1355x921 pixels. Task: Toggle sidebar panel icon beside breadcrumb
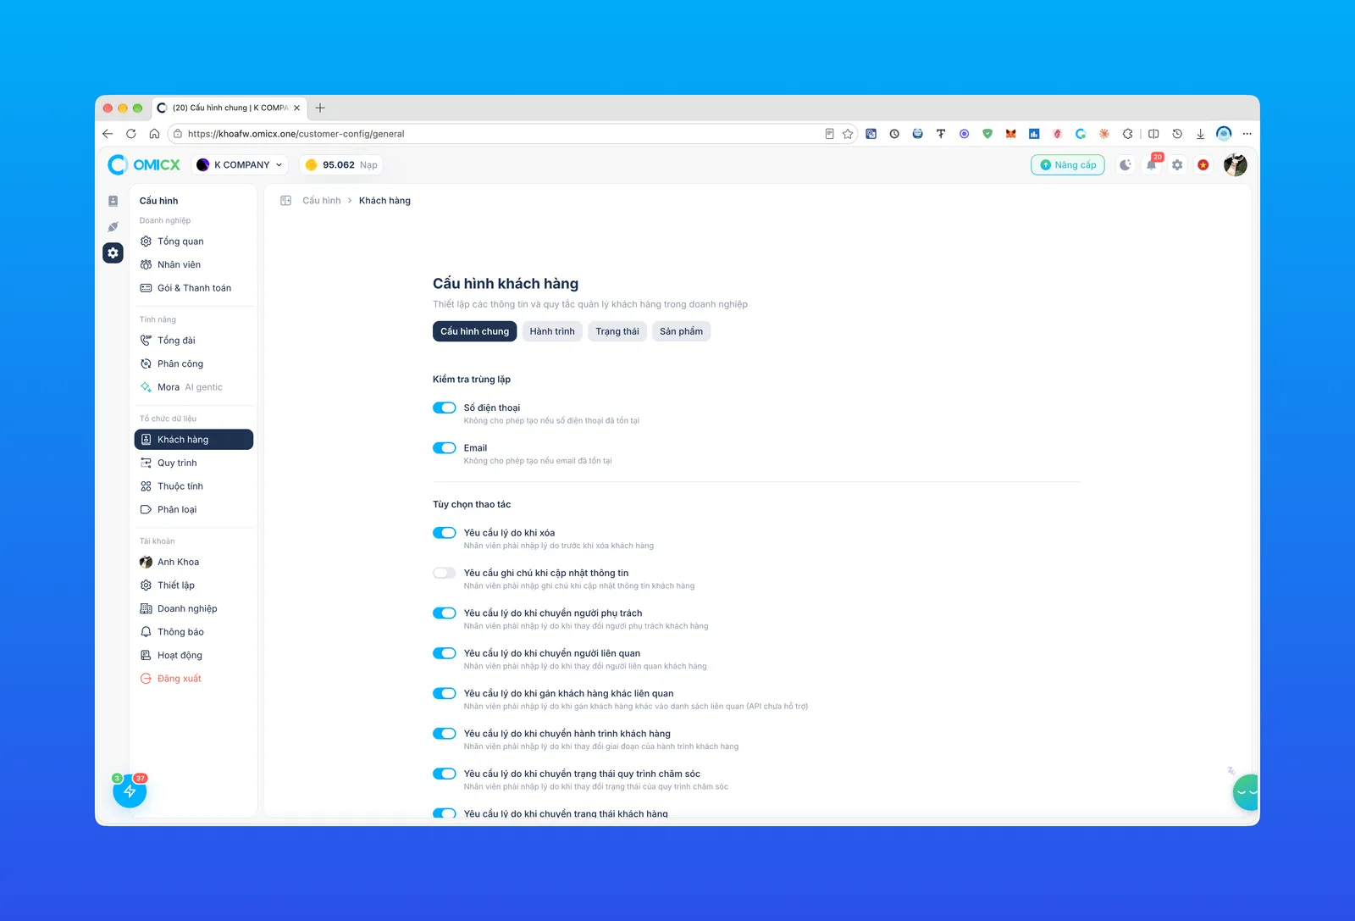286,201
